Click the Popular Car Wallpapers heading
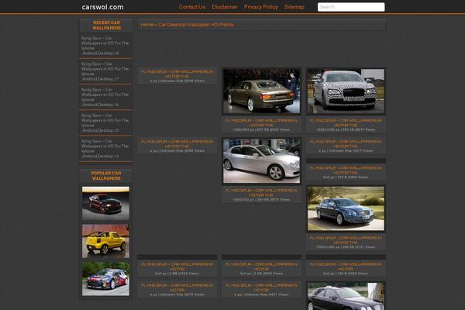This screenshot has height=310, width=465. coord(106,176)
